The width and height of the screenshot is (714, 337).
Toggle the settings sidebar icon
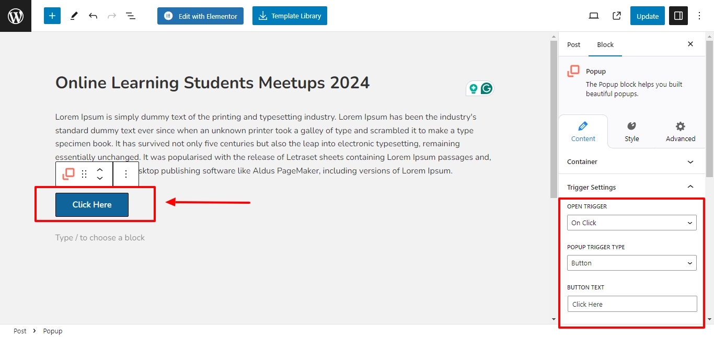(678, 16)
